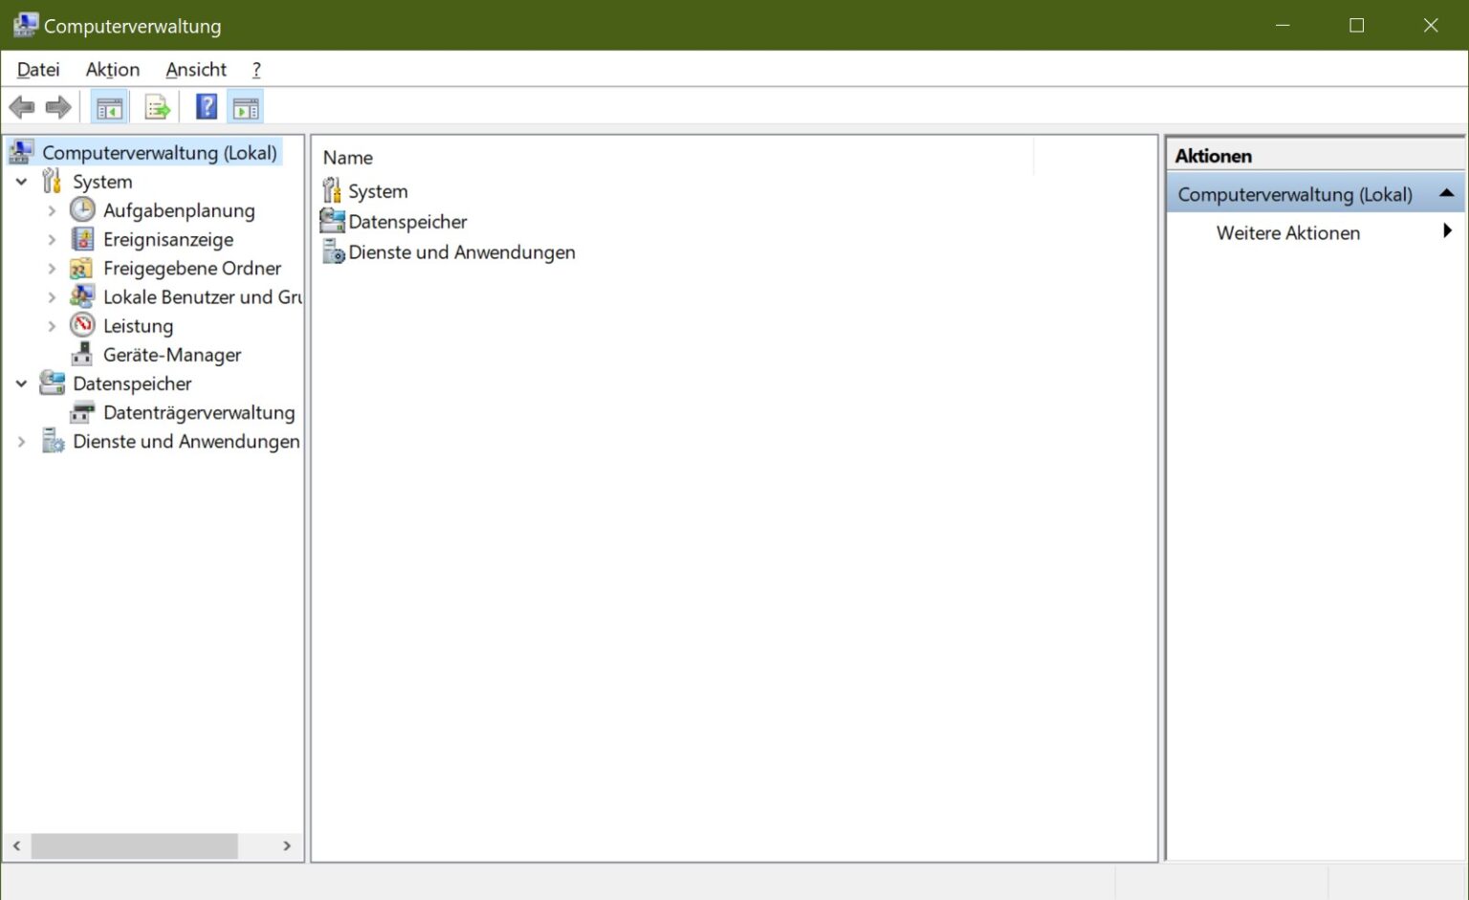Select the Leistung performance monitor icon
1469x900 pixels.
(82, 325)
